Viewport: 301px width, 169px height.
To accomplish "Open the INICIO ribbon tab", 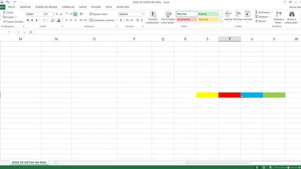I will (11, 7).
